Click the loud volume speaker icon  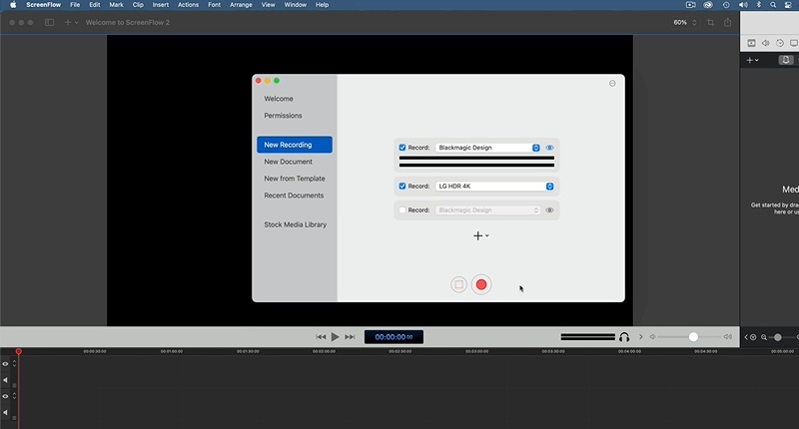click(728, 337)
